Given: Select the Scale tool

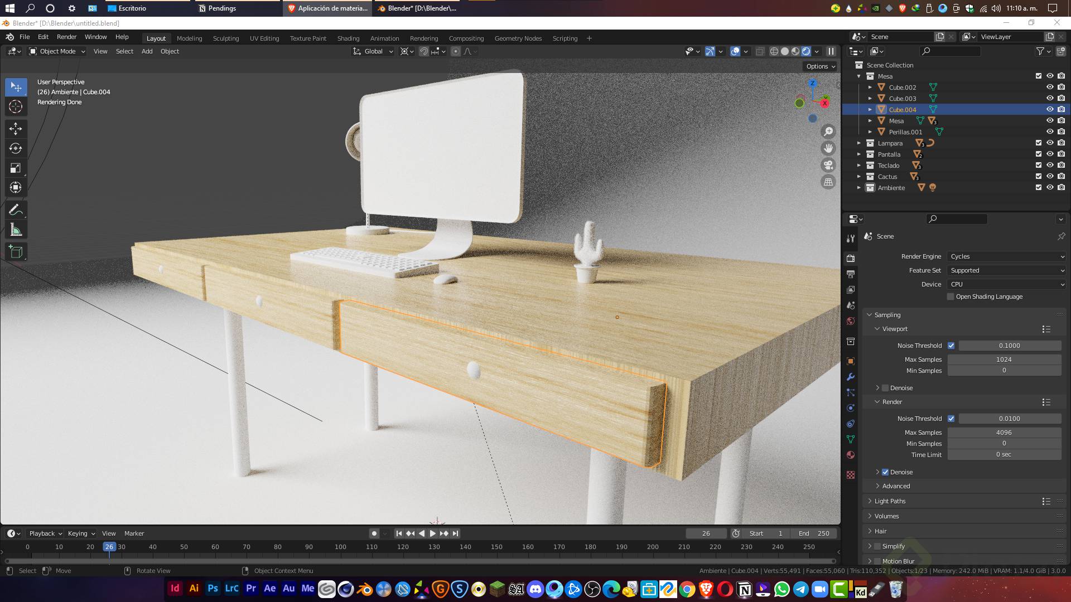Looking at the screenshot, I should point(16,168).
